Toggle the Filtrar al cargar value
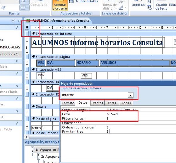This screenshot has width=176, height=163. click(x=120, y=118)
